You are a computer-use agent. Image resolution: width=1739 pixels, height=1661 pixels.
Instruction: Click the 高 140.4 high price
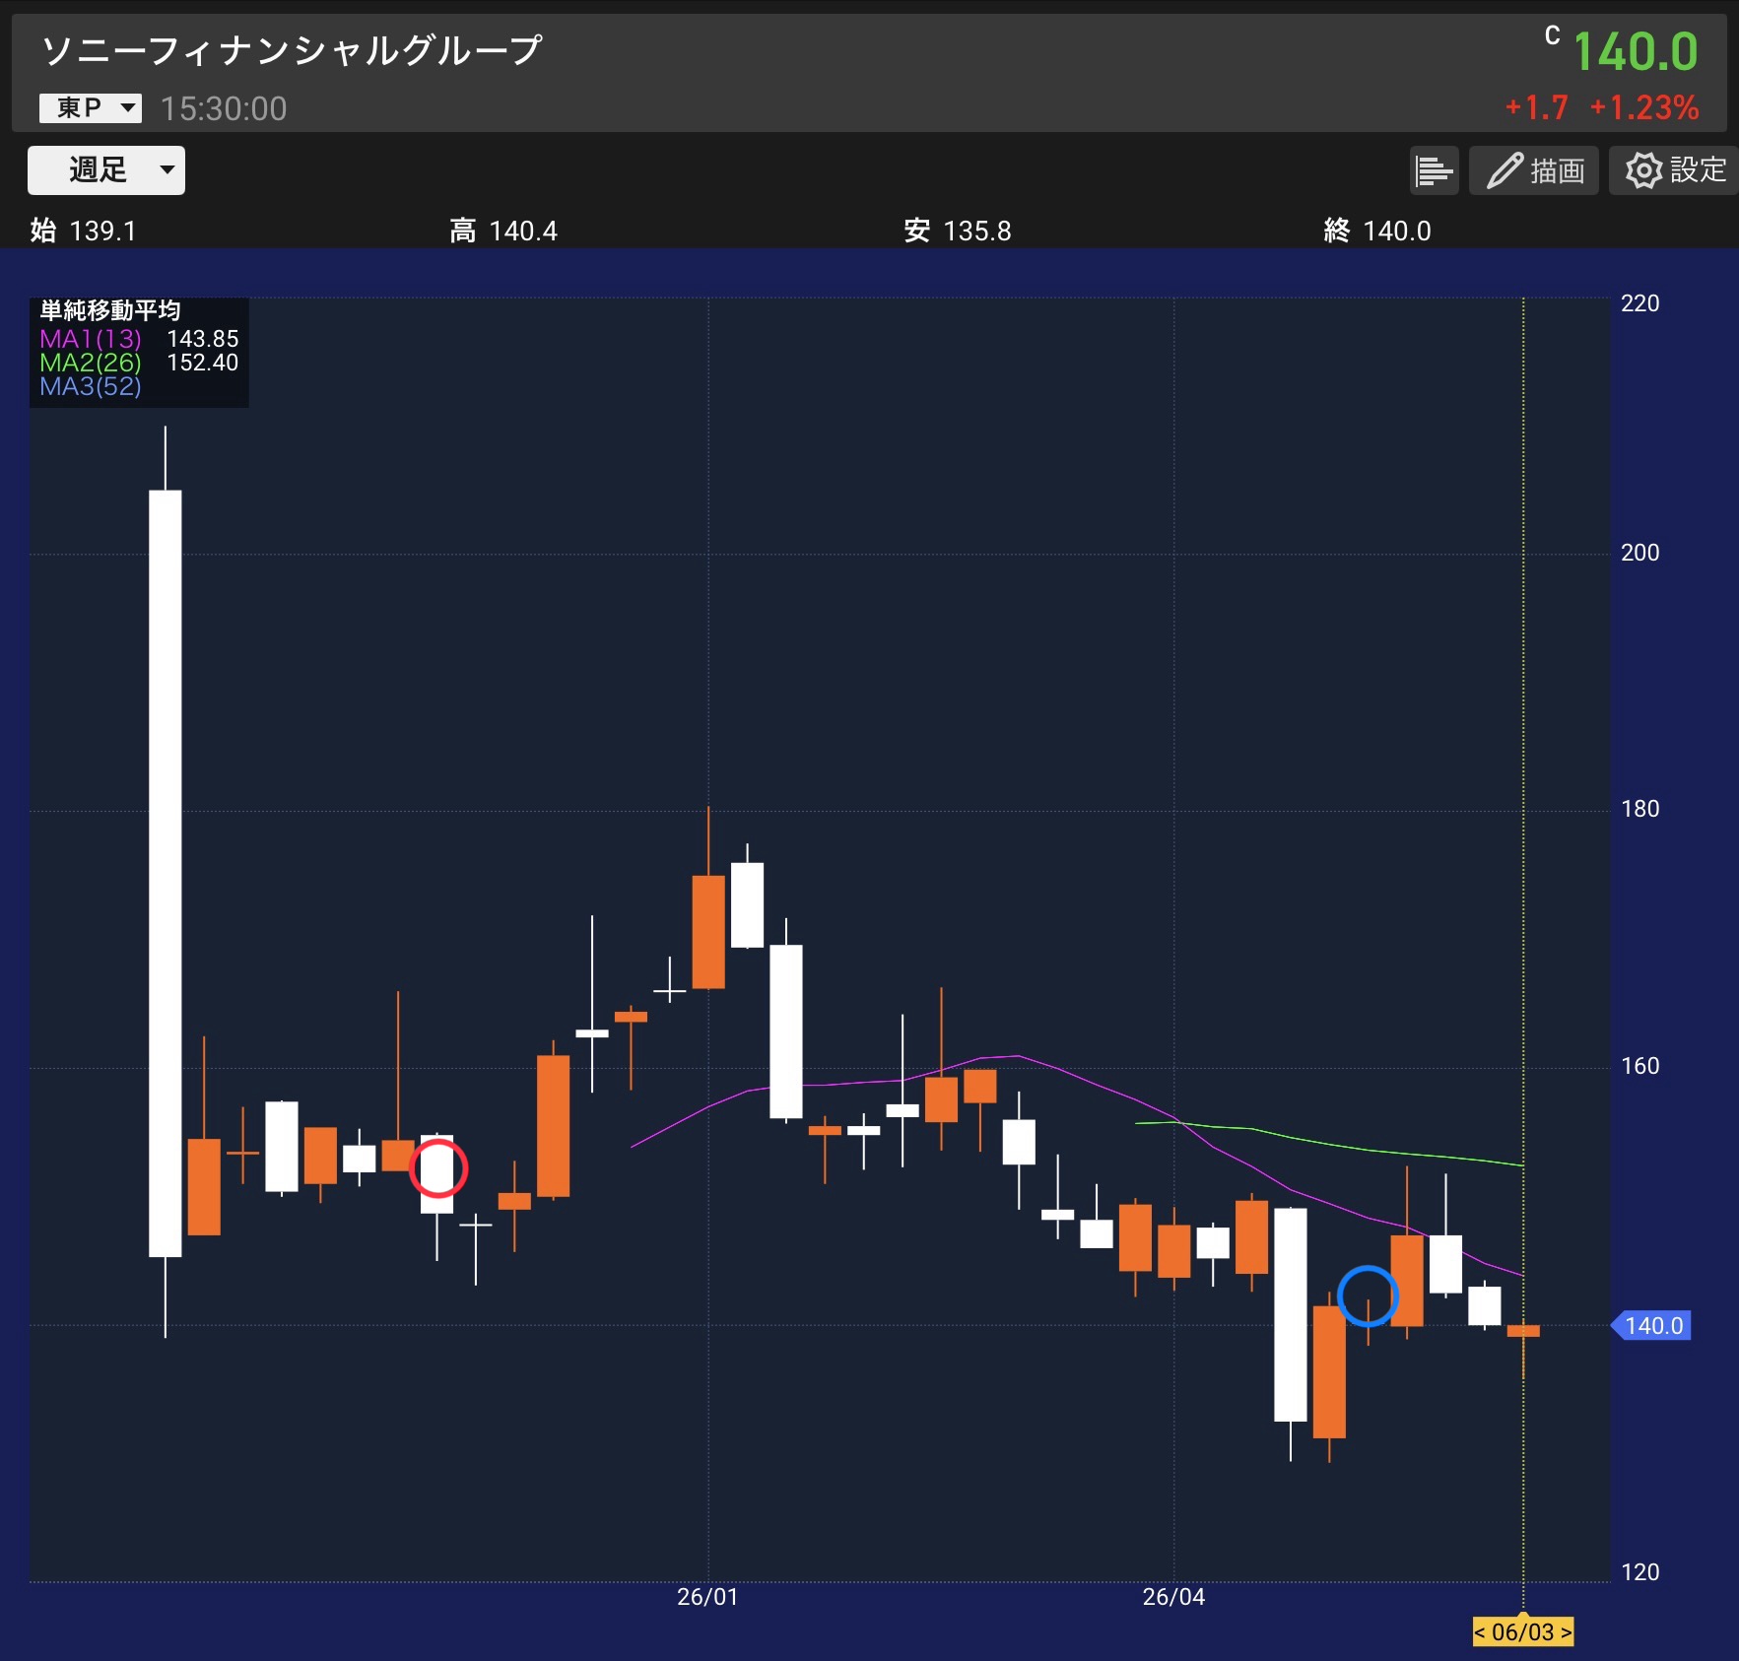pos(503,231)
